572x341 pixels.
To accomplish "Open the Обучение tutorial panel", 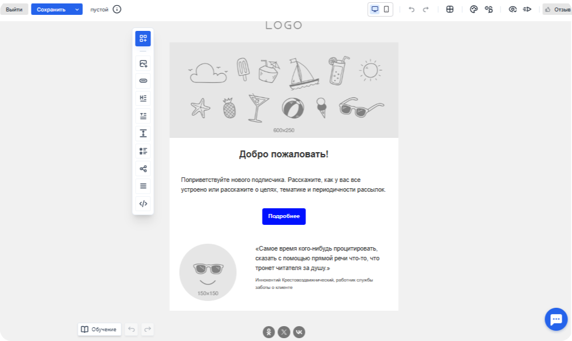I will click(x=100, y=329).
